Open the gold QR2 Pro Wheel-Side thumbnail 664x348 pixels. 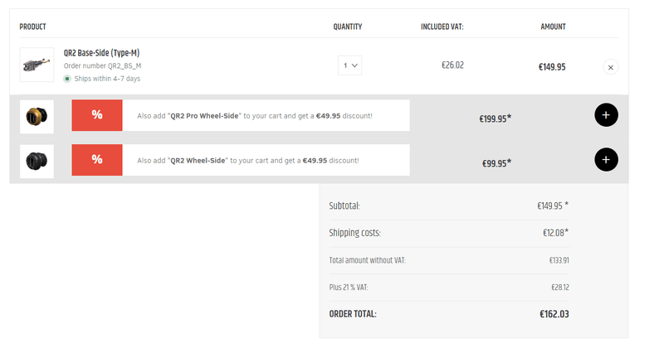tap(37, 117)
